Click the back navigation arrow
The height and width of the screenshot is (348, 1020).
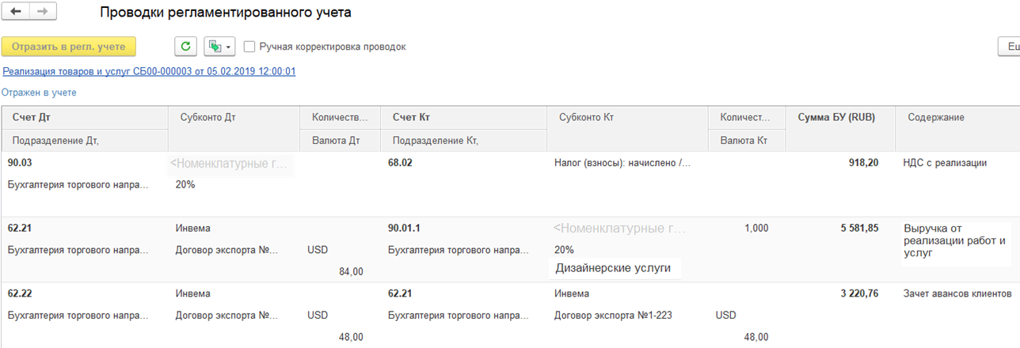pyautogui.click(x=16, y=12)
